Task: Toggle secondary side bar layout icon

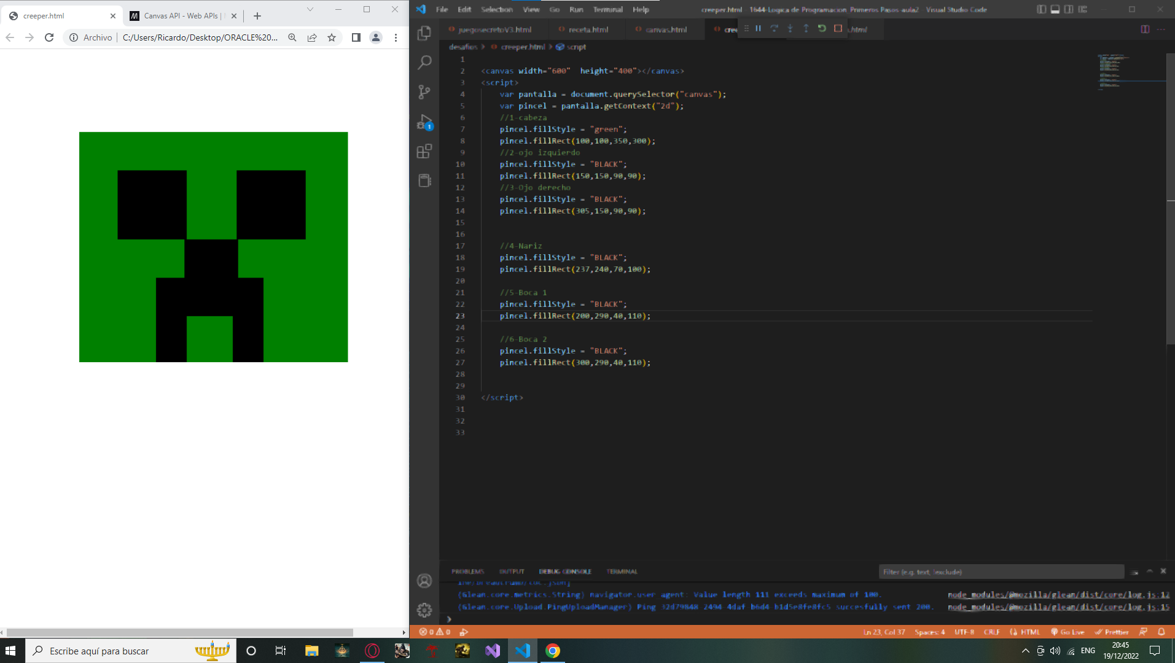Action: click(x=1069, y=9)
